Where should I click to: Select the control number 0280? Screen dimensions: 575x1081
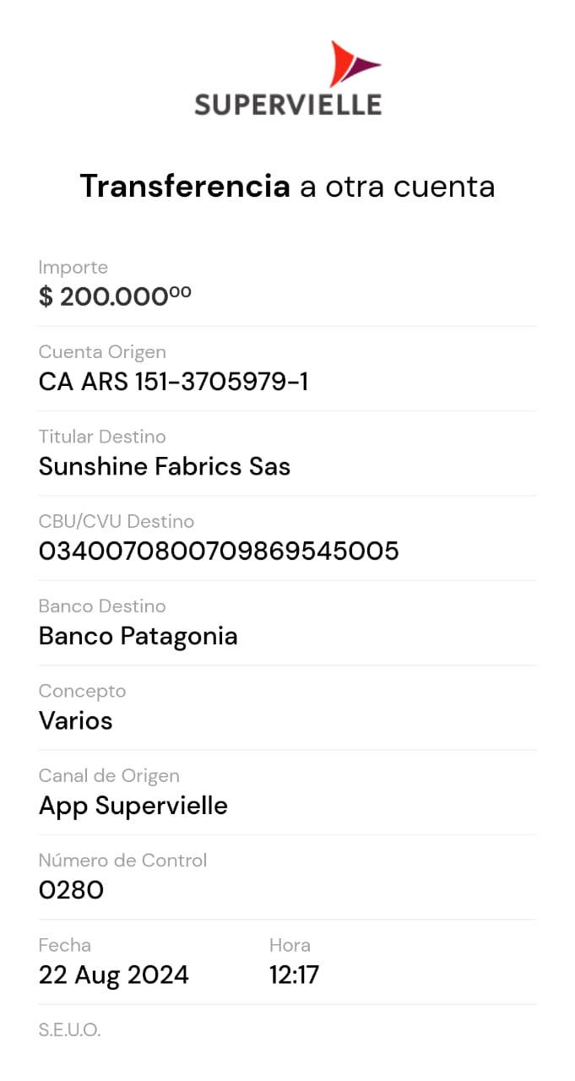pyautogui.click(x=71, y=890)
